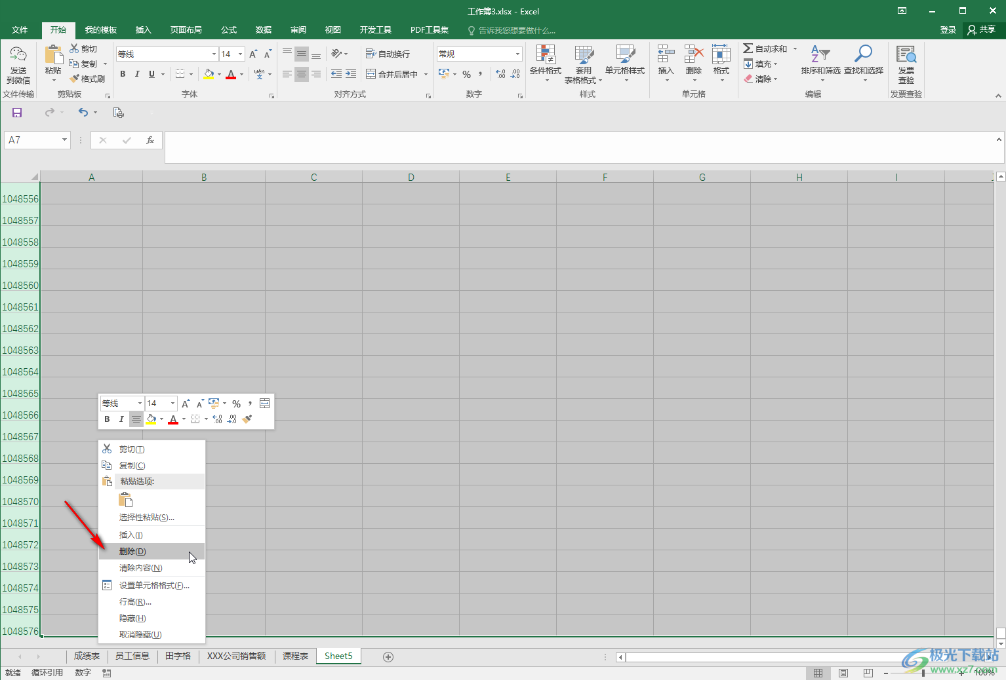The height and width of the screenshot is (680, 1006).
Task: Toggle Italic in the mini toolbar
Action: pyautogui.click(x=121, y=419)
